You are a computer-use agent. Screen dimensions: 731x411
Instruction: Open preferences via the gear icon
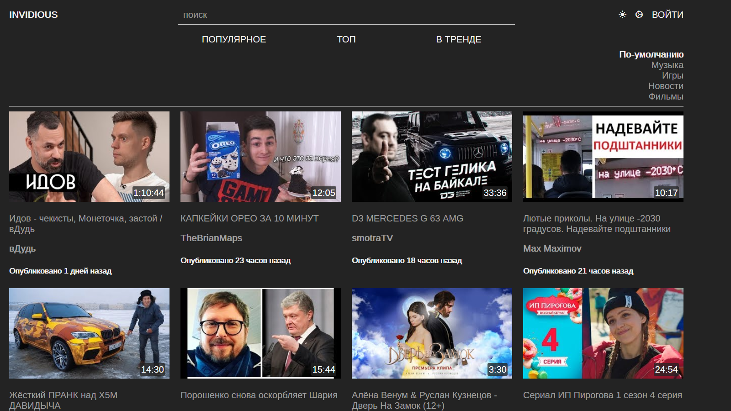(639, 15)
